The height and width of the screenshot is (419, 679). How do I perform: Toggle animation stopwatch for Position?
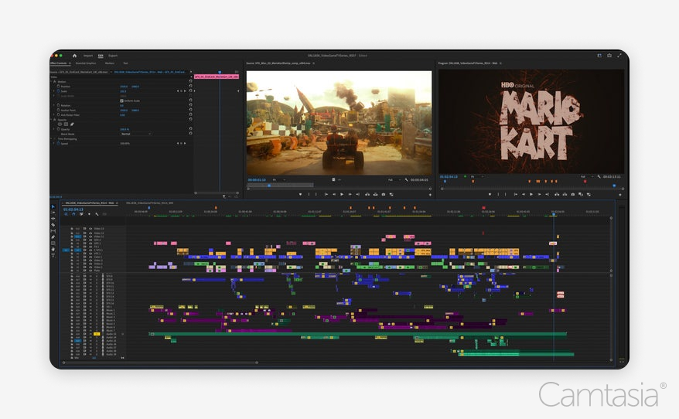[x=59, y=86]
